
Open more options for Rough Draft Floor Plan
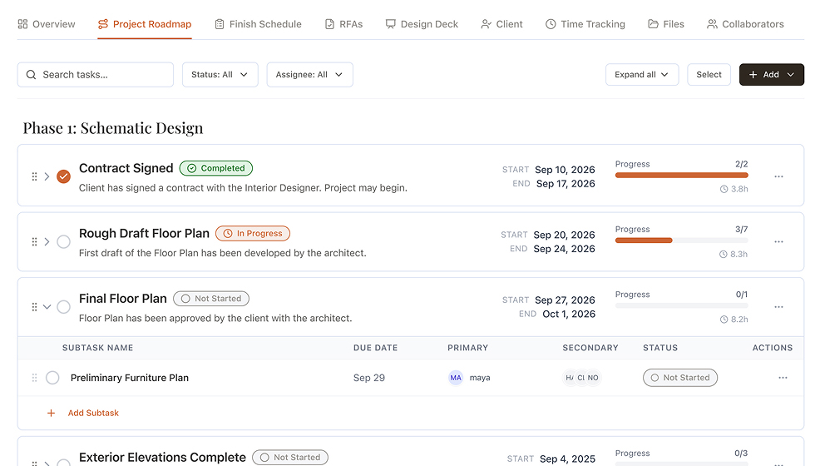[778, 241]
